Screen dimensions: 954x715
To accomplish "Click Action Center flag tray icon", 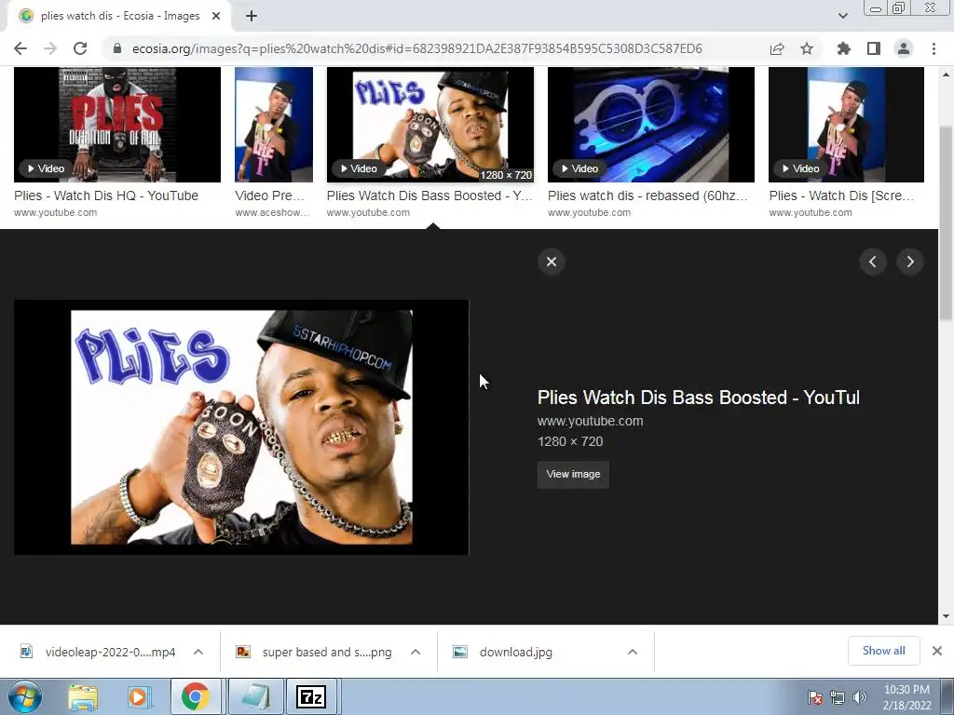I will 815,697.
